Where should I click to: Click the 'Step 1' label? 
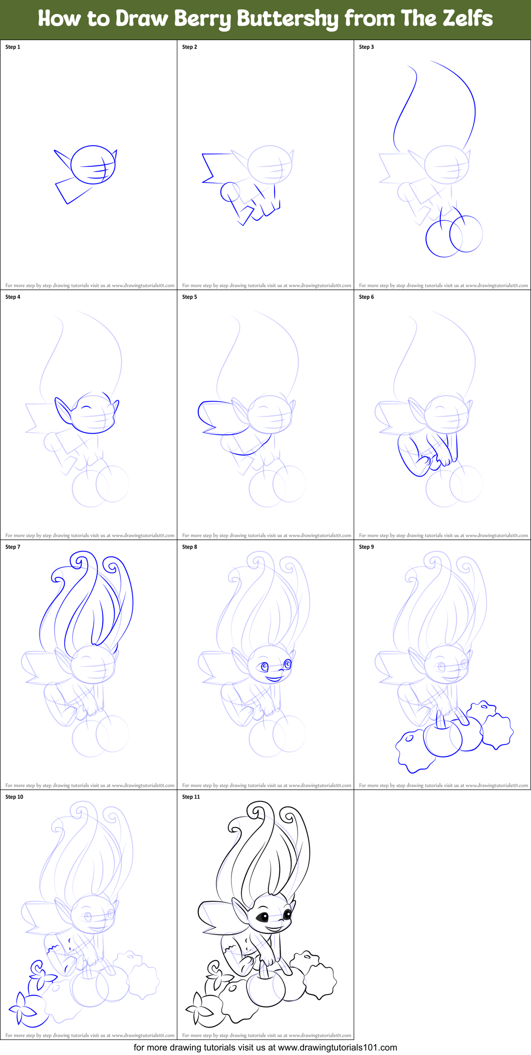[x=13, y=47]
